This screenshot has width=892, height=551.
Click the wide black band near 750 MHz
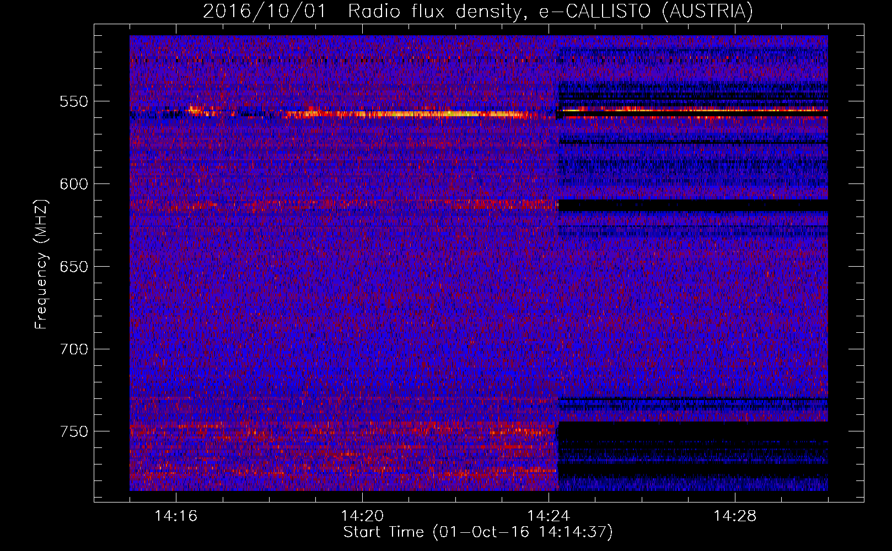[693, 430]
